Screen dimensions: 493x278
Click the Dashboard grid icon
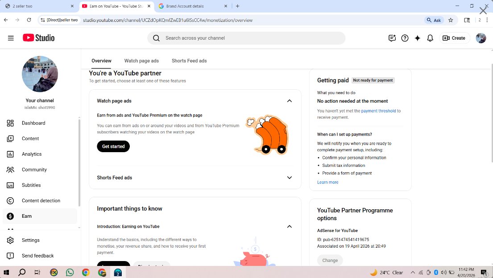10,123
